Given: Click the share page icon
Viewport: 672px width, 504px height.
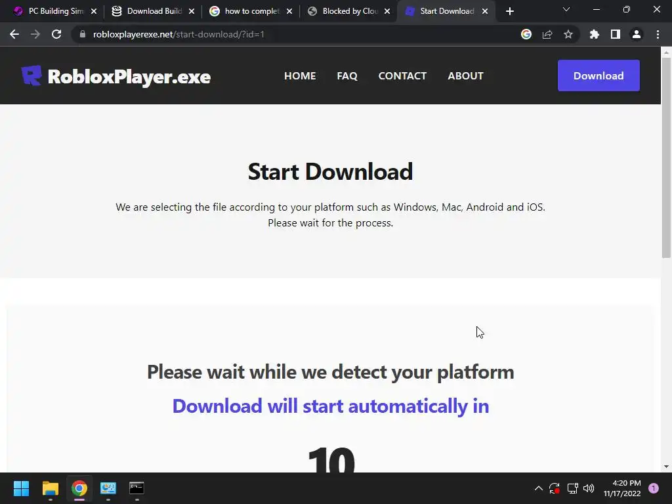Looking at the screenshot, I should coord(547,34).
